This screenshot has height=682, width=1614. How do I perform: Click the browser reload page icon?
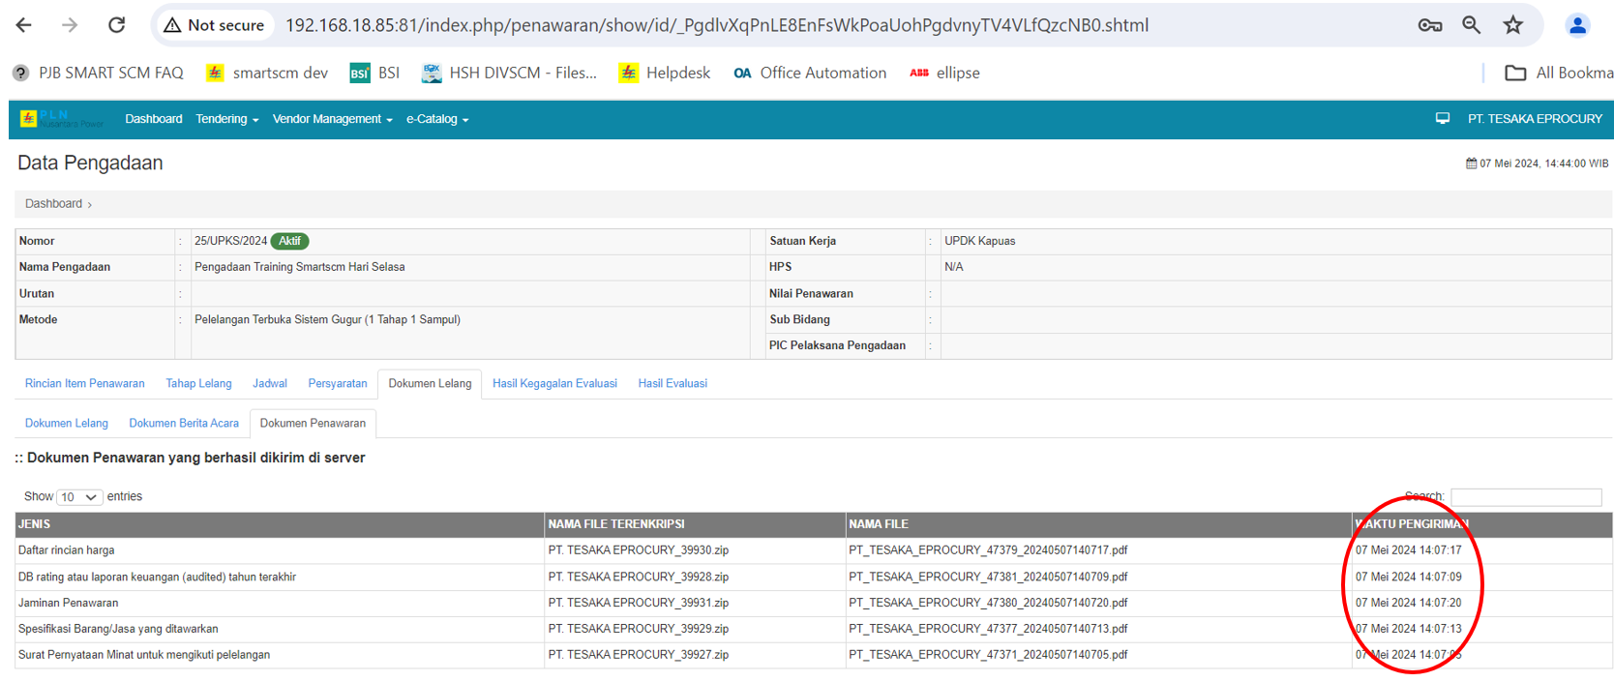pyautogui.click(x=116, y=25)
